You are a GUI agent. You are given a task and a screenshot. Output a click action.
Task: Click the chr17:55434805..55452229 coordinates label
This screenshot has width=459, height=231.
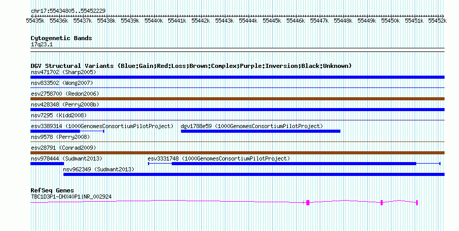click(x=68, y=11)
